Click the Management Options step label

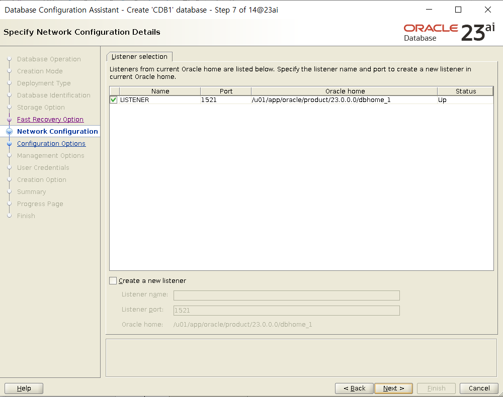[51, 156]
